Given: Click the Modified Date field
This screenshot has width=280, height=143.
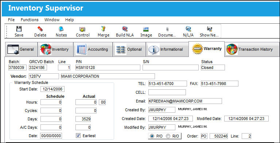Looking at the screenshot, I should pos(246,119).
